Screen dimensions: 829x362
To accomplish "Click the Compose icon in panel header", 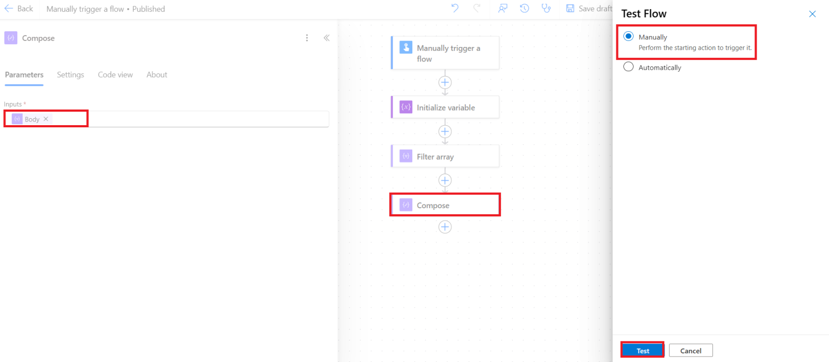I will [x=11, y=38].
